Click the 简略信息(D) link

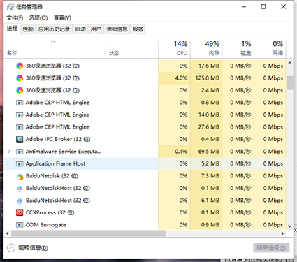pos(33,248)
